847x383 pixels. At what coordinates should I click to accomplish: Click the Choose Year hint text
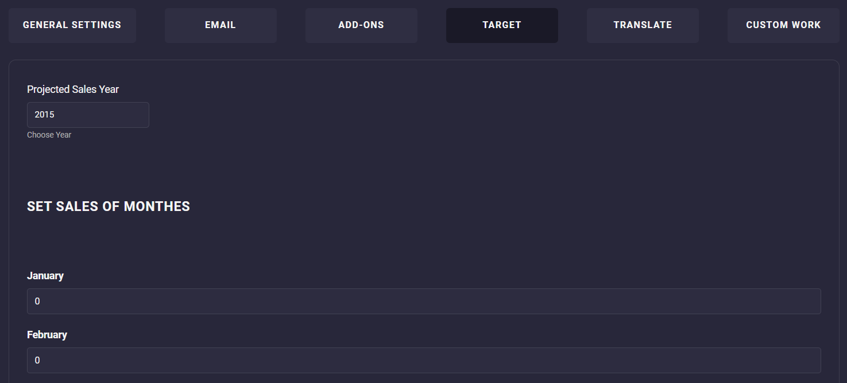click(49, 135)
